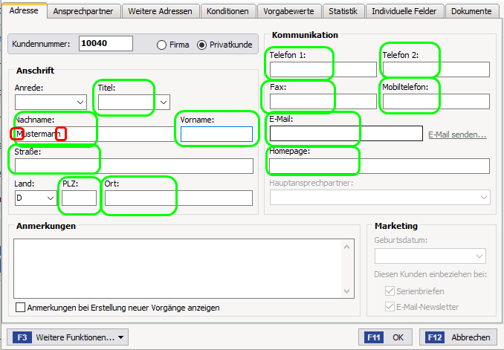The width and height of the screenshot is (504, 350).
Task: Open the Statistik tab
Action: tap(343, 11)
